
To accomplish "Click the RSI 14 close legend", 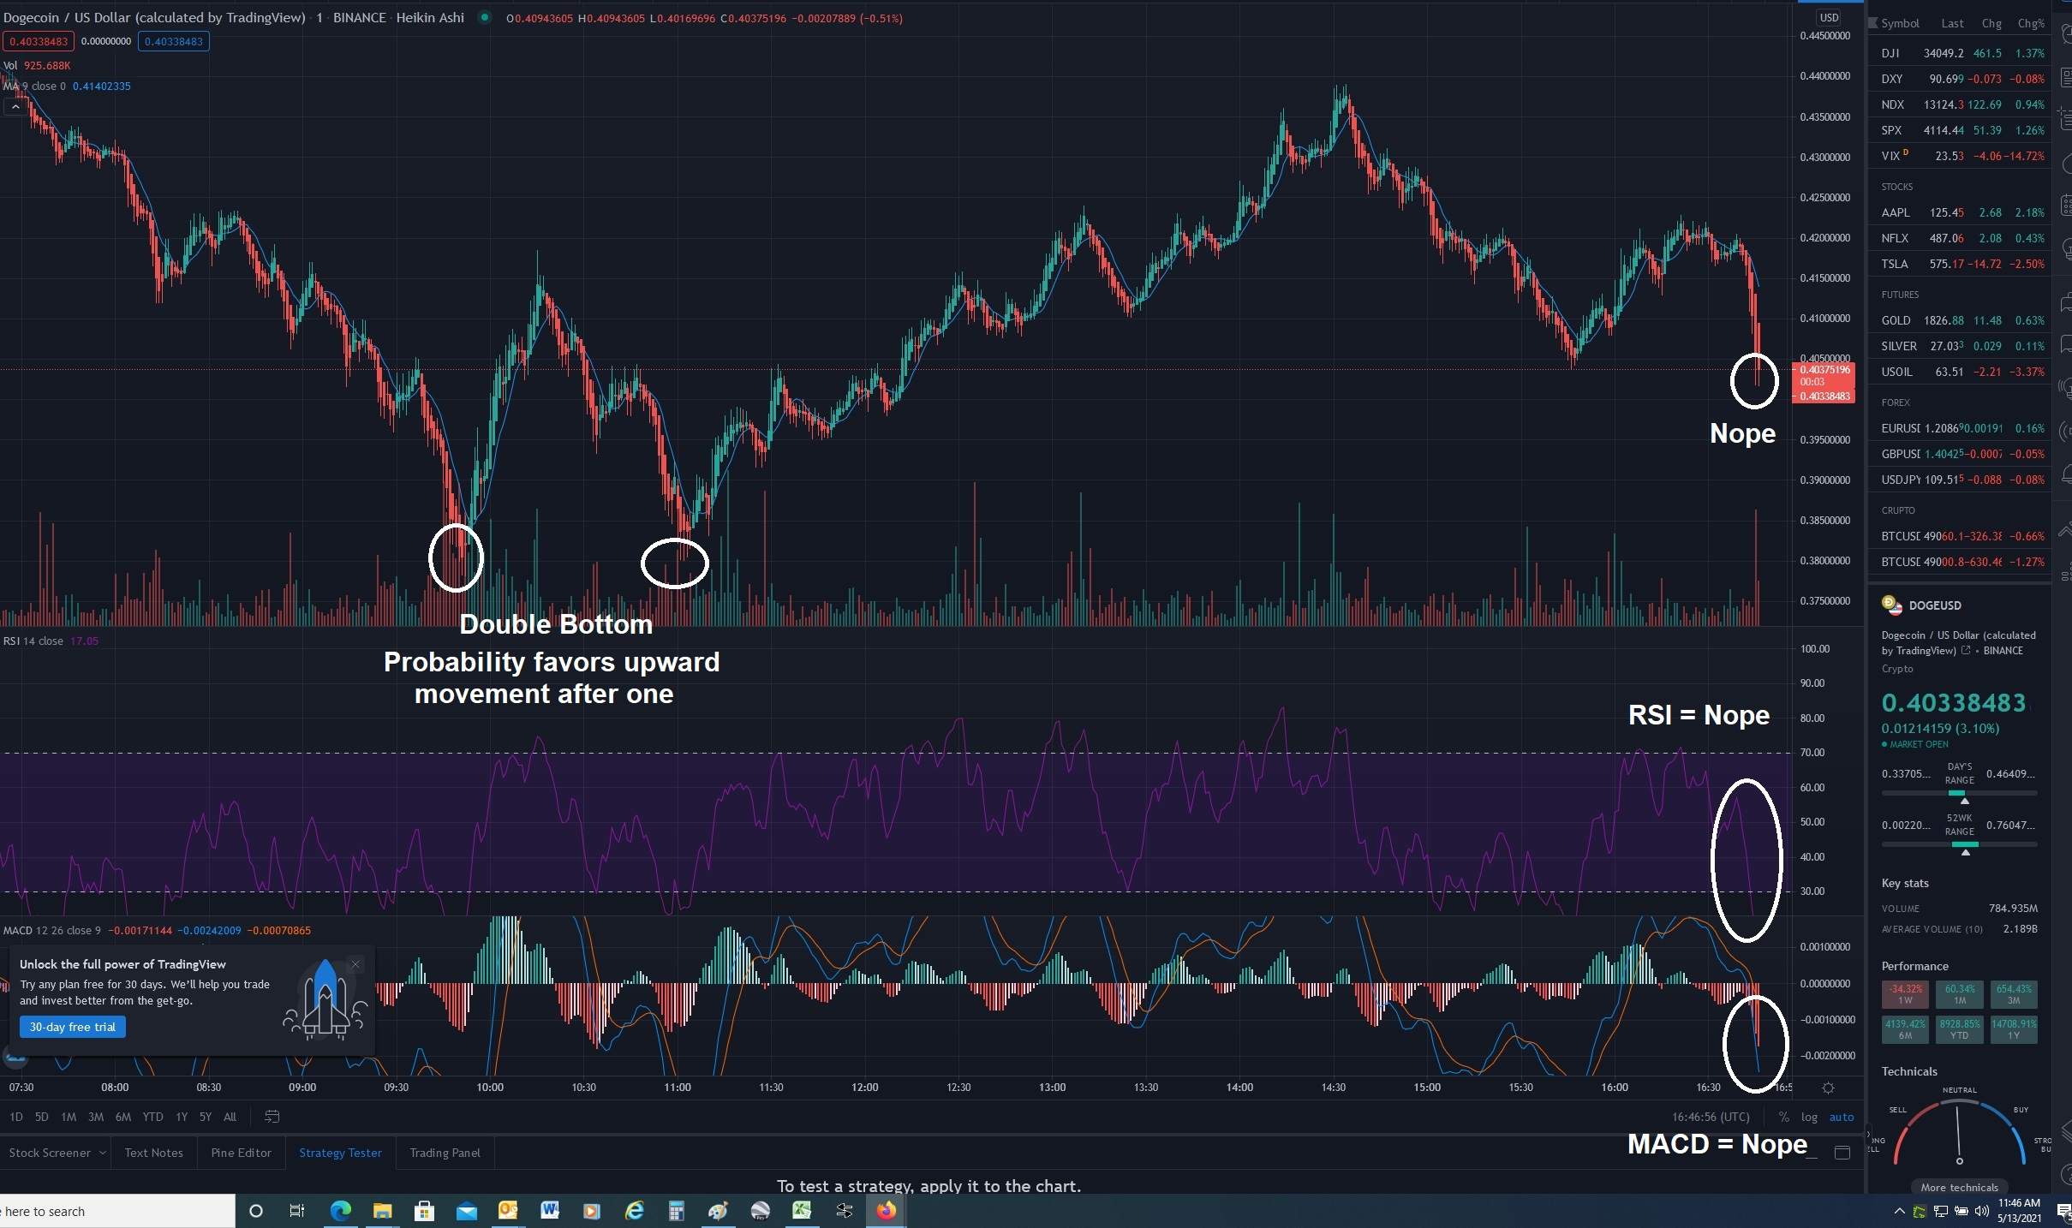I will coord(33,641).
